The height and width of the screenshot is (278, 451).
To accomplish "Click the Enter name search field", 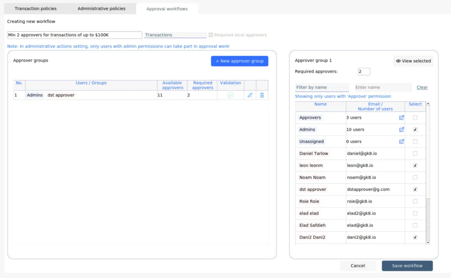I will [x=383, y=87].
